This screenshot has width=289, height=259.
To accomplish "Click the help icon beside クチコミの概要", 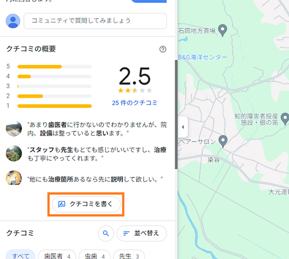I will 163,49.
